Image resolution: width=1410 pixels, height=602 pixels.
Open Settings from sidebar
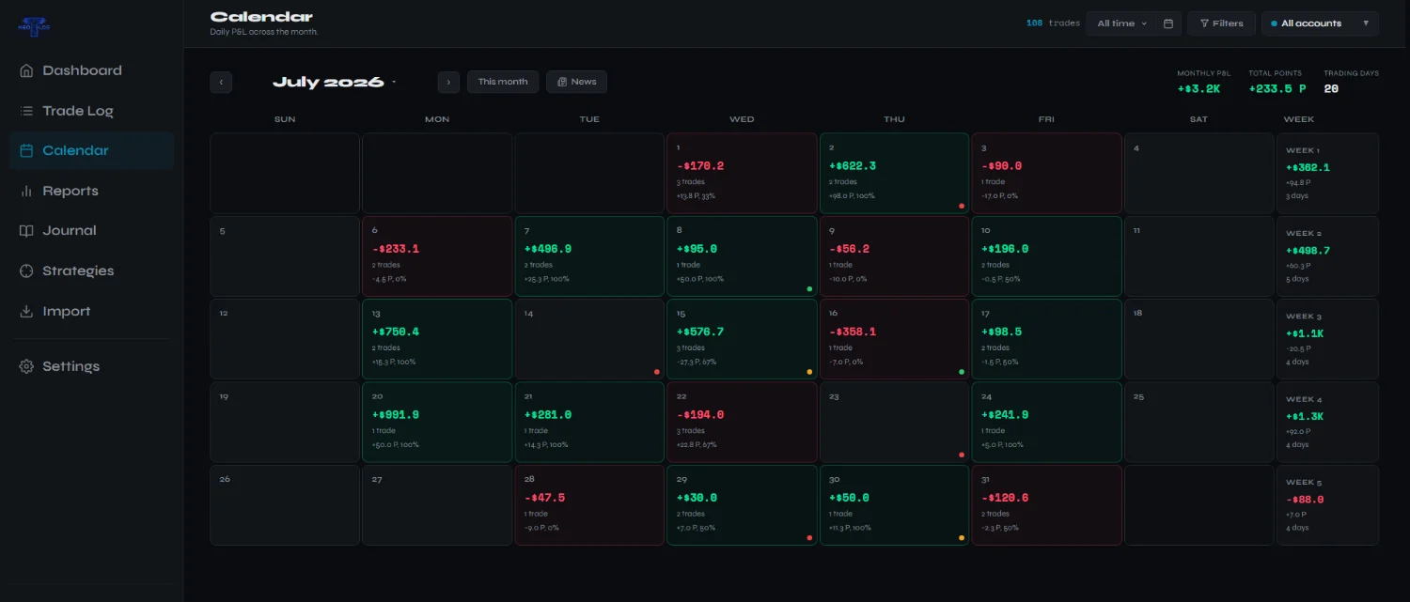click(91, 366)
